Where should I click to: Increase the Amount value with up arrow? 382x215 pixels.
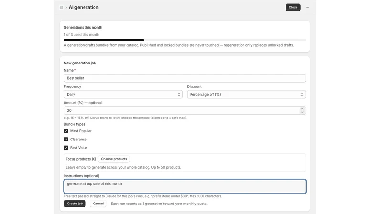click(302, 109)
